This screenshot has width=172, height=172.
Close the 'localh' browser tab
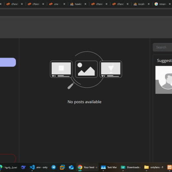pos(149,4)
